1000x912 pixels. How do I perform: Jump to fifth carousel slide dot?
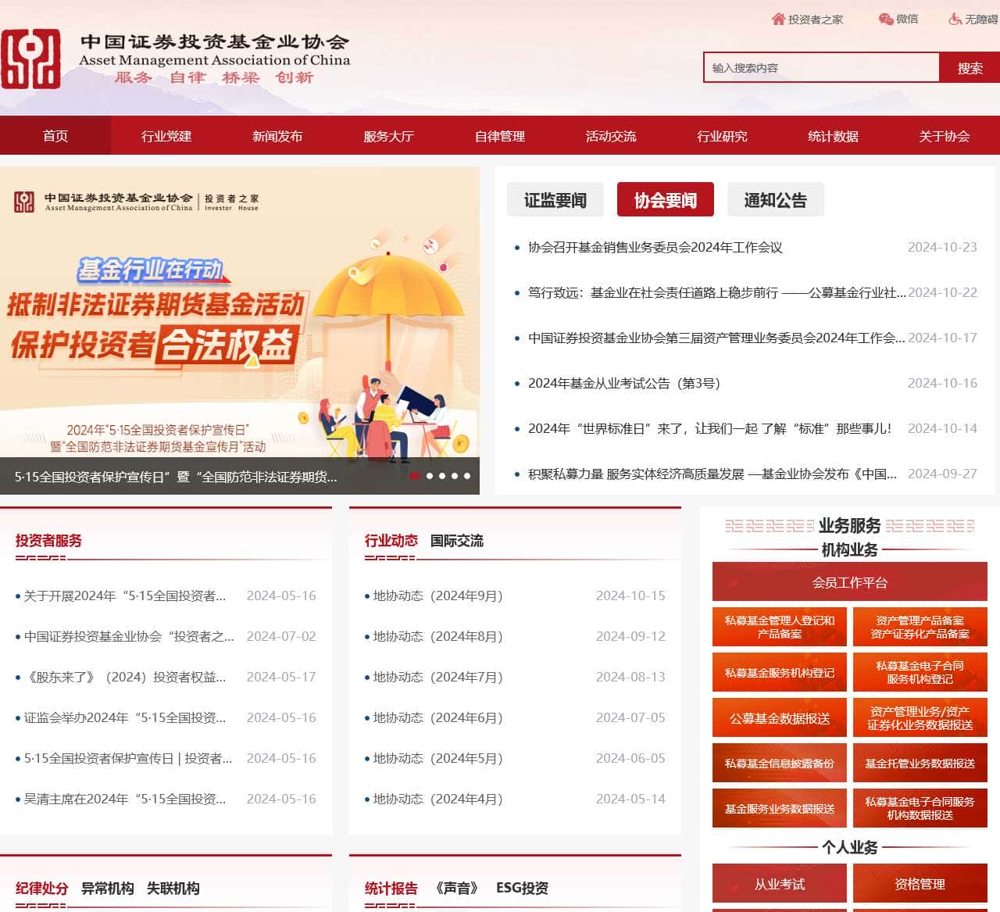[467, 475]
